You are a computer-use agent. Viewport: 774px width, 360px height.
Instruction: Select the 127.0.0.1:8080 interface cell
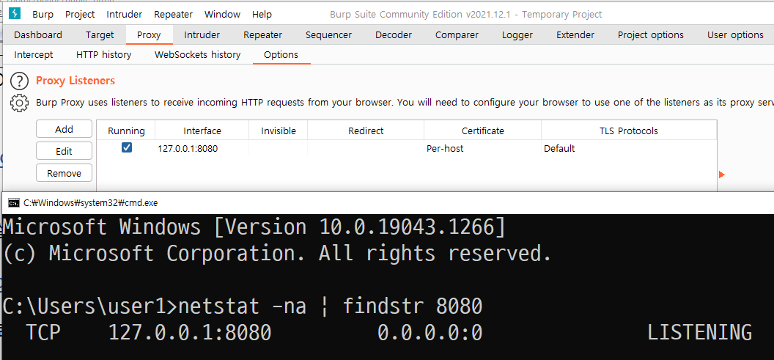[202, 148]
